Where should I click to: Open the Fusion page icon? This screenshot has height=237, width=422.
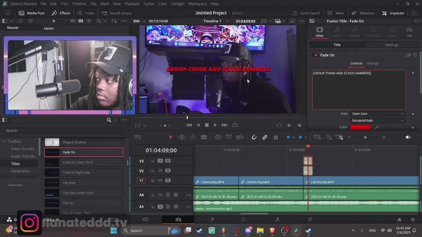tap(211, 220)
